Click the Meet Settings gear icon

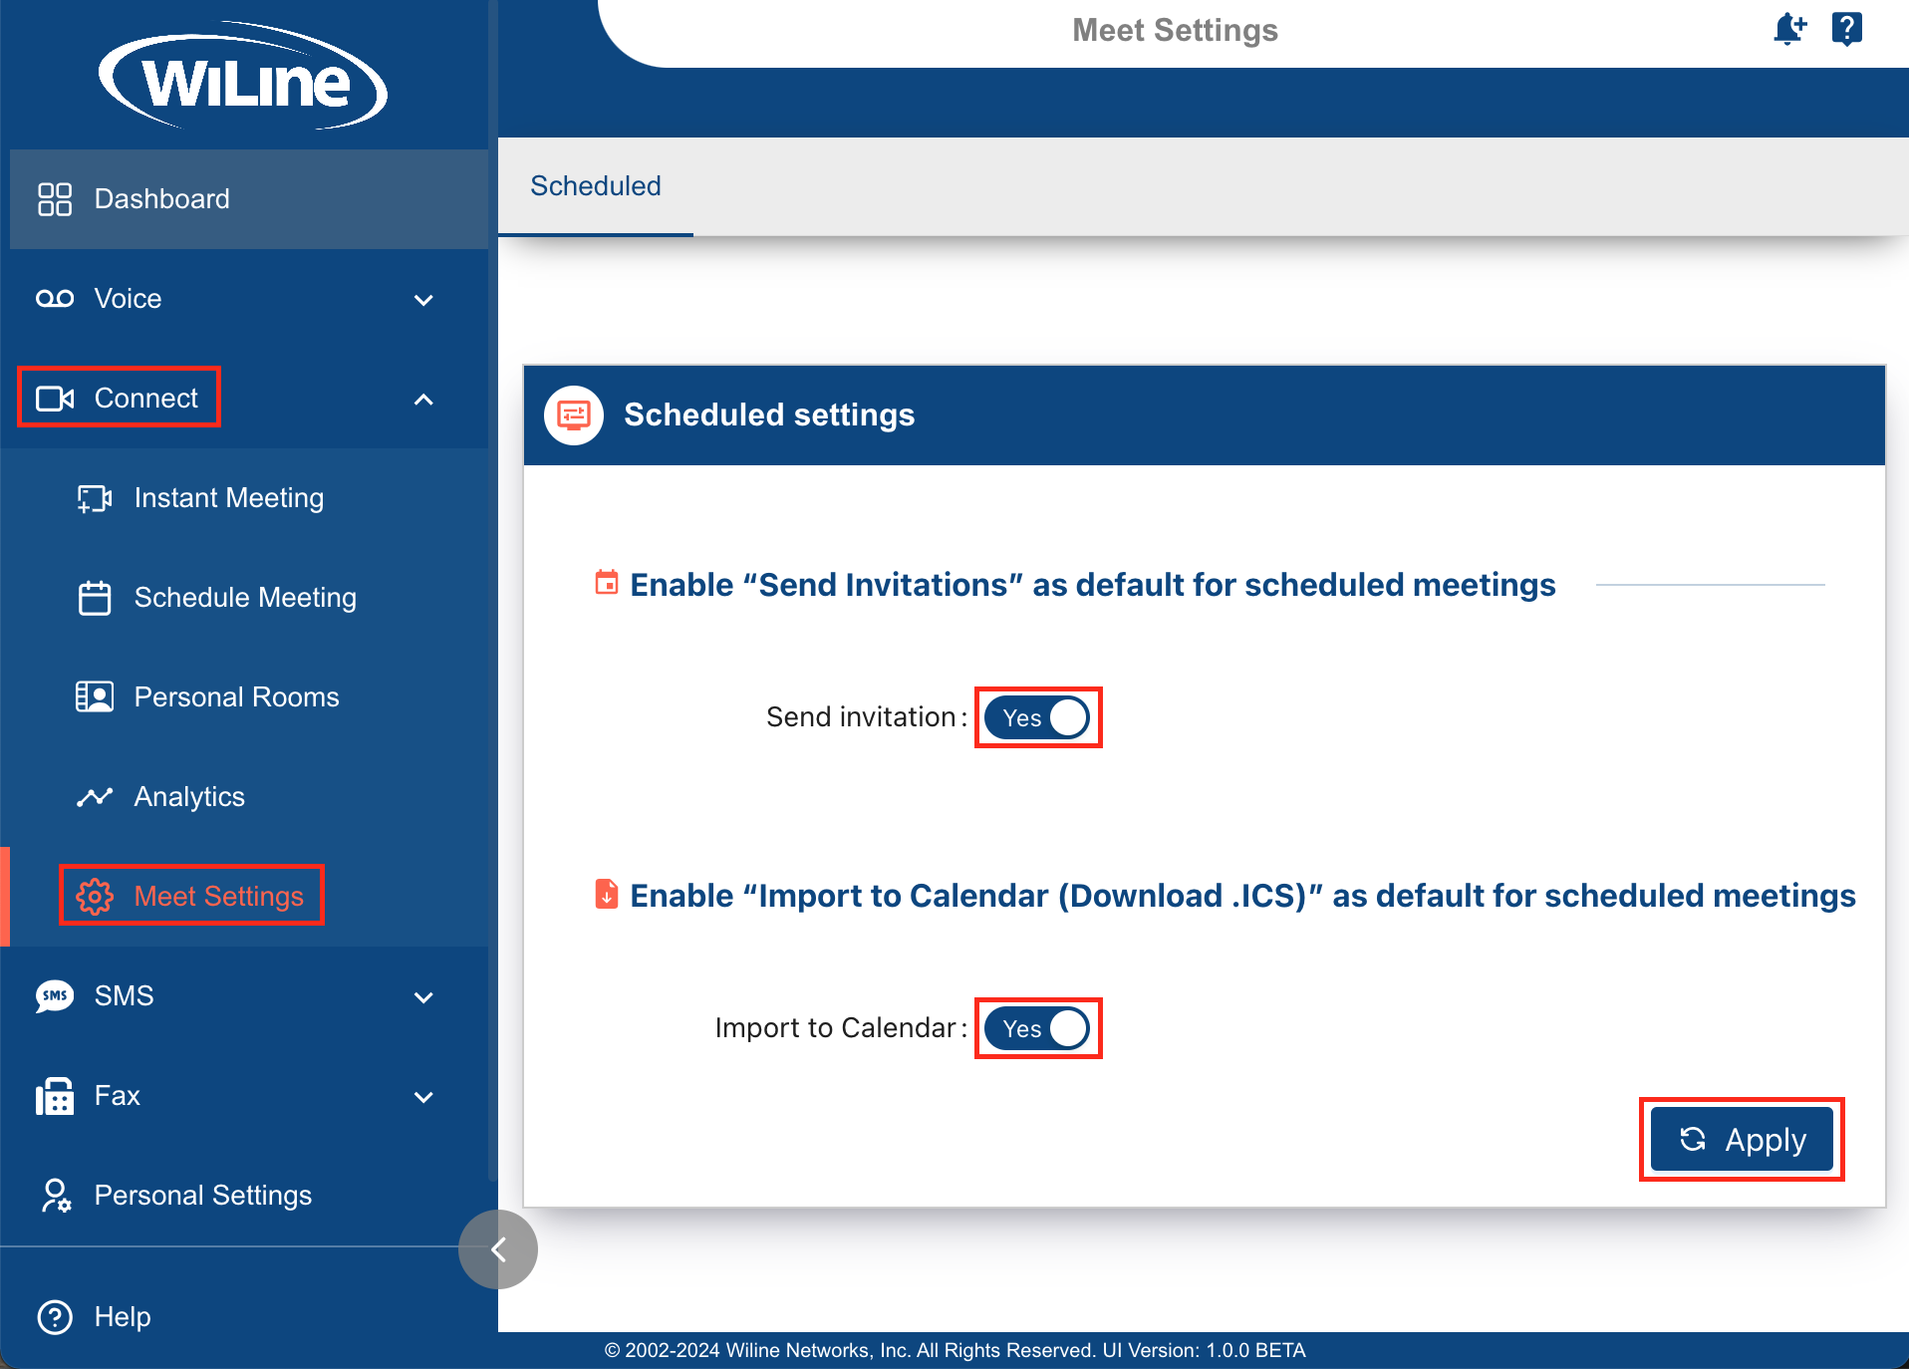click(95, 897)
